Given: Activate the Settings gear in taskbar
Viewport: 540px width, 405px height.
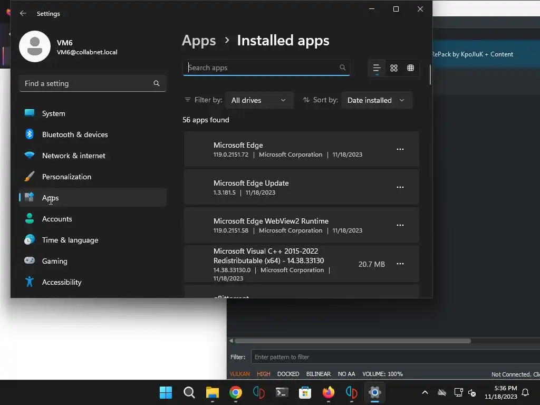Looking at the screenshot, I should (375, 392).
